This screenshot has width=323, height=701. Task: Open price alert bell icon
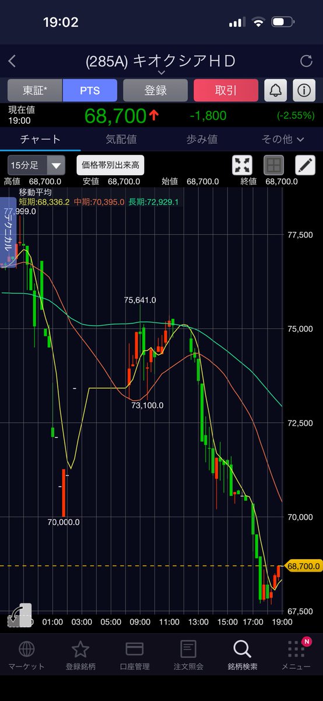(275, 91)
